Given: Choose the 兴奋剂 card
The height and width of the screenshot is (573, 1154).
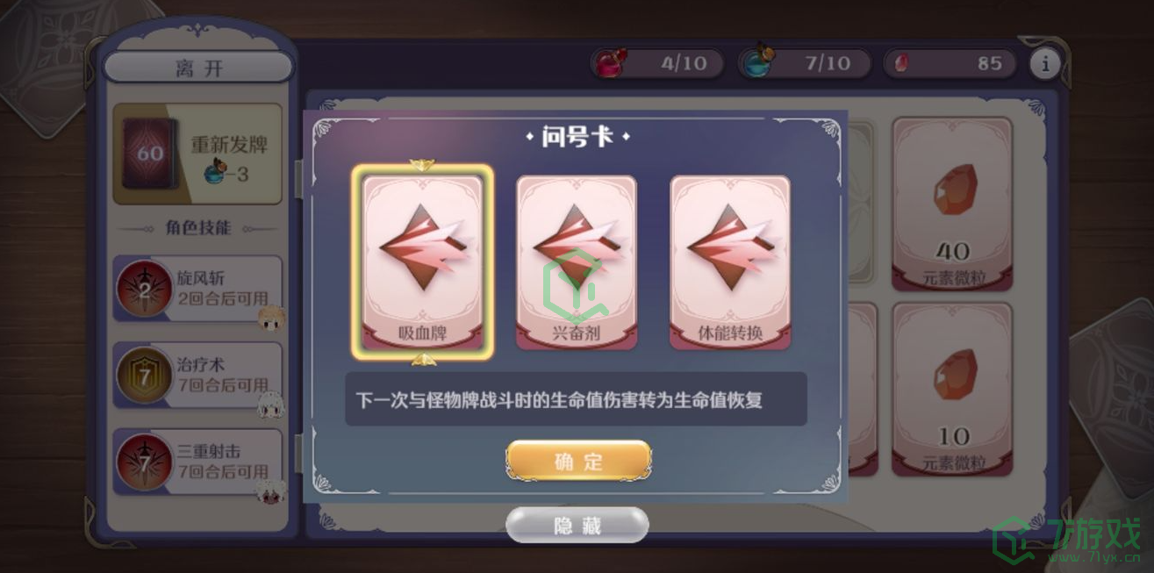Looking at the screenshot, I should [576, 261].
